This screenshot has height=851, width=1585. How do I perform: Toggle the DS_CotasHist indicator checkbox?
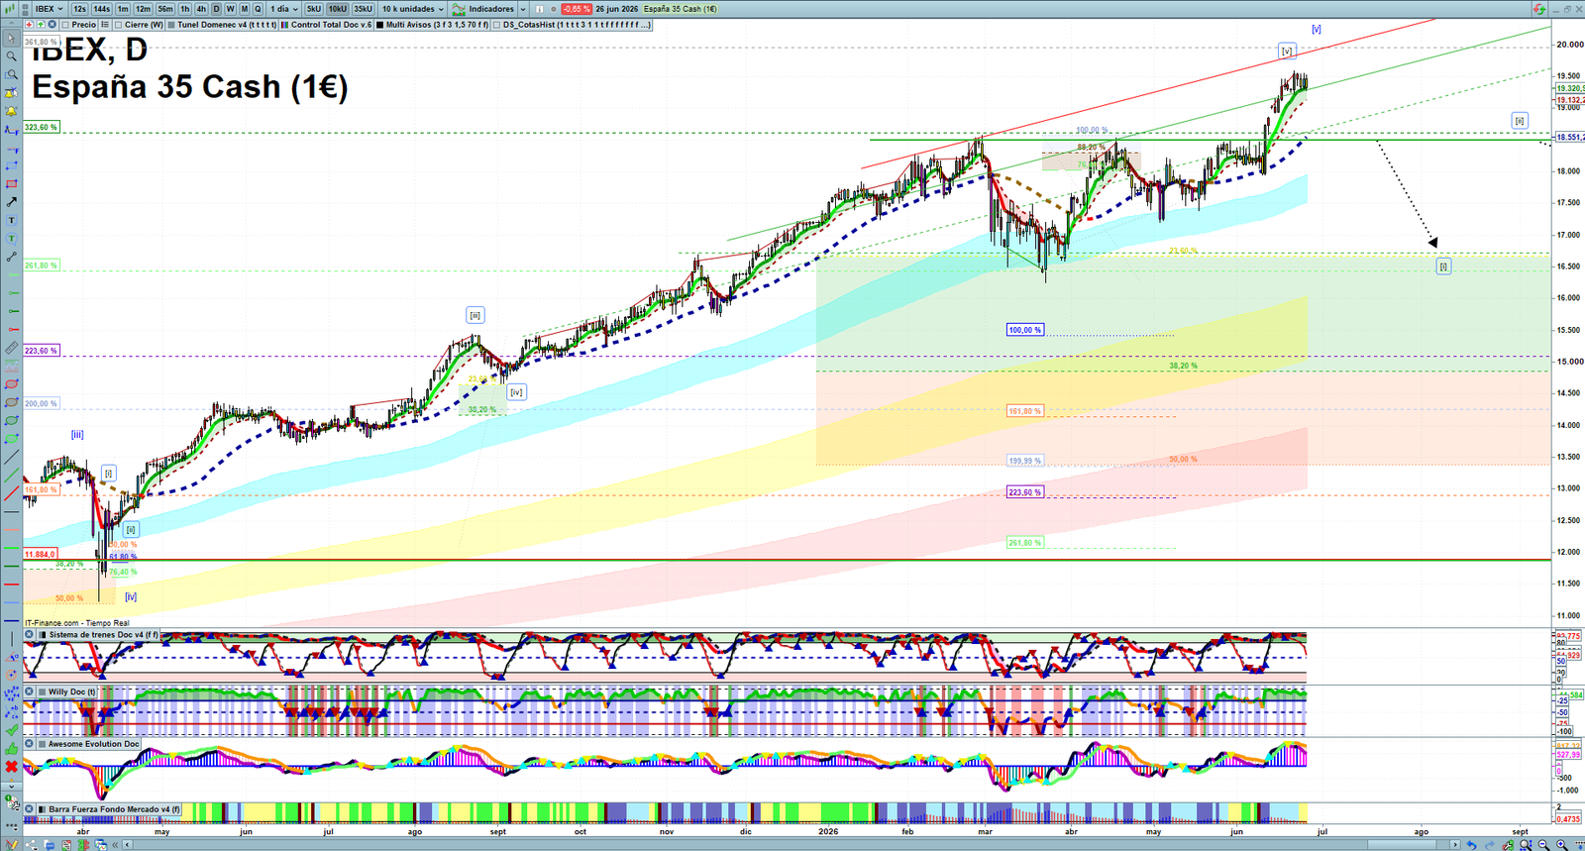tap(496, 25)
